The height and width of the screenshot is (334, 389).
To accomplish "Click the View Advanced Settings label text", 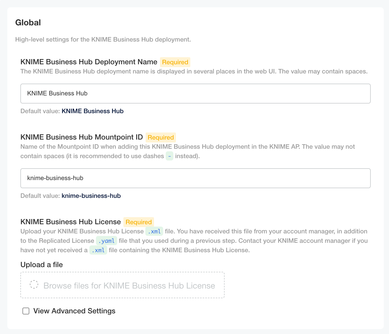I will pyautogui.click(x=74, y=311).
